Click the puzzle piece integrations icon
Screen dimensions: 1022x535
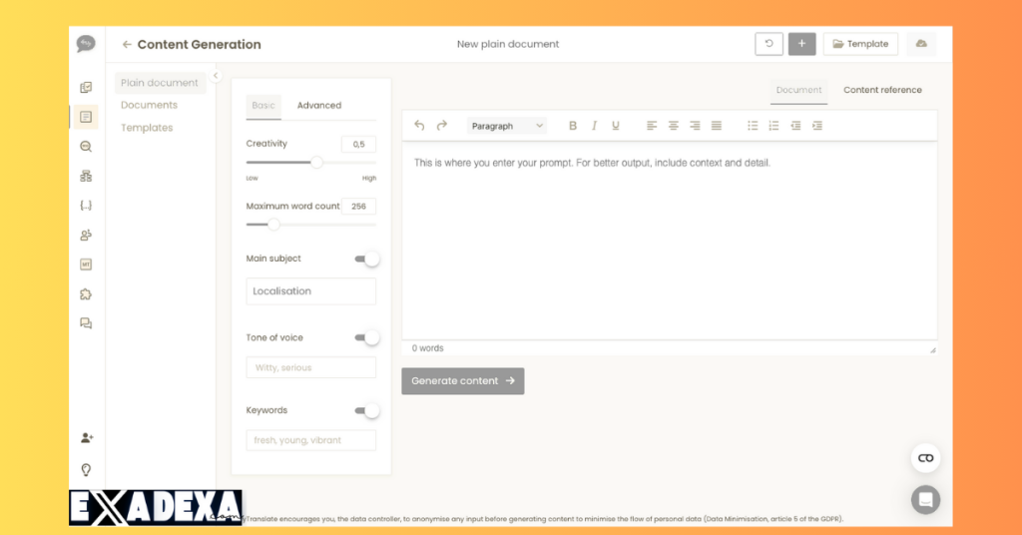pyautogui.click(x=86, y=294)
